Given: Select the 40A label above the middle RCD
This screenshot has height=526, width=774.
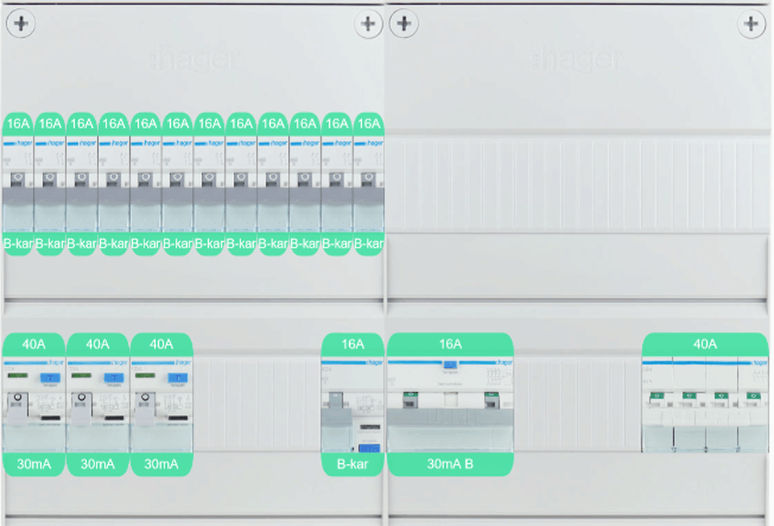Looking at the screenshot, I should [x=98, y=344].
